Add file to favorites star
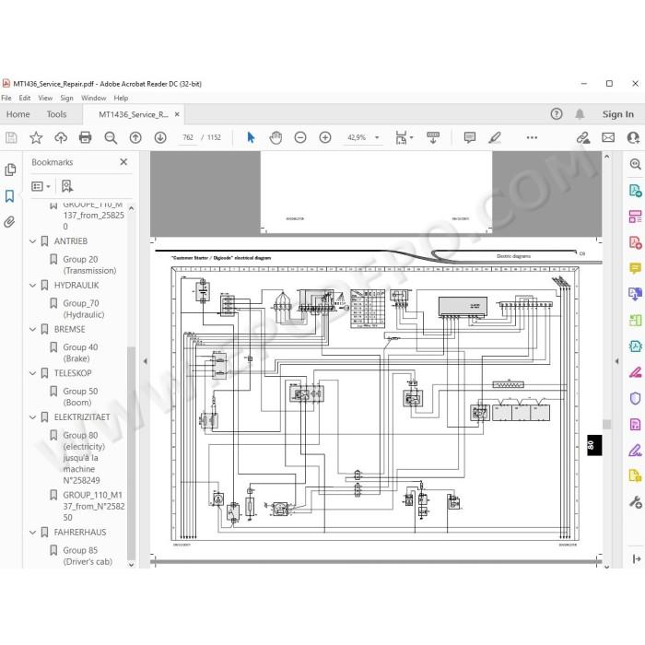Screen dimensions: 645x645 point(36,137)
